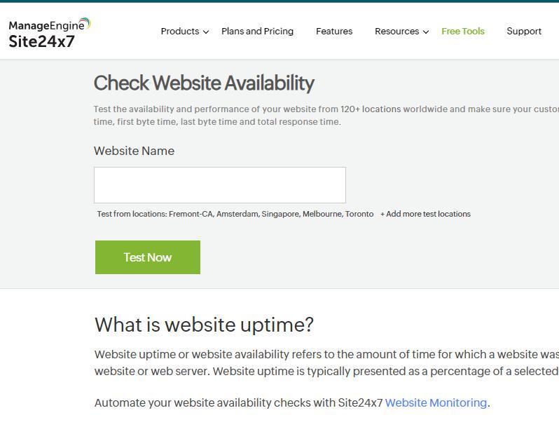Follow the Website Monitoring link

tap(436, 402)
